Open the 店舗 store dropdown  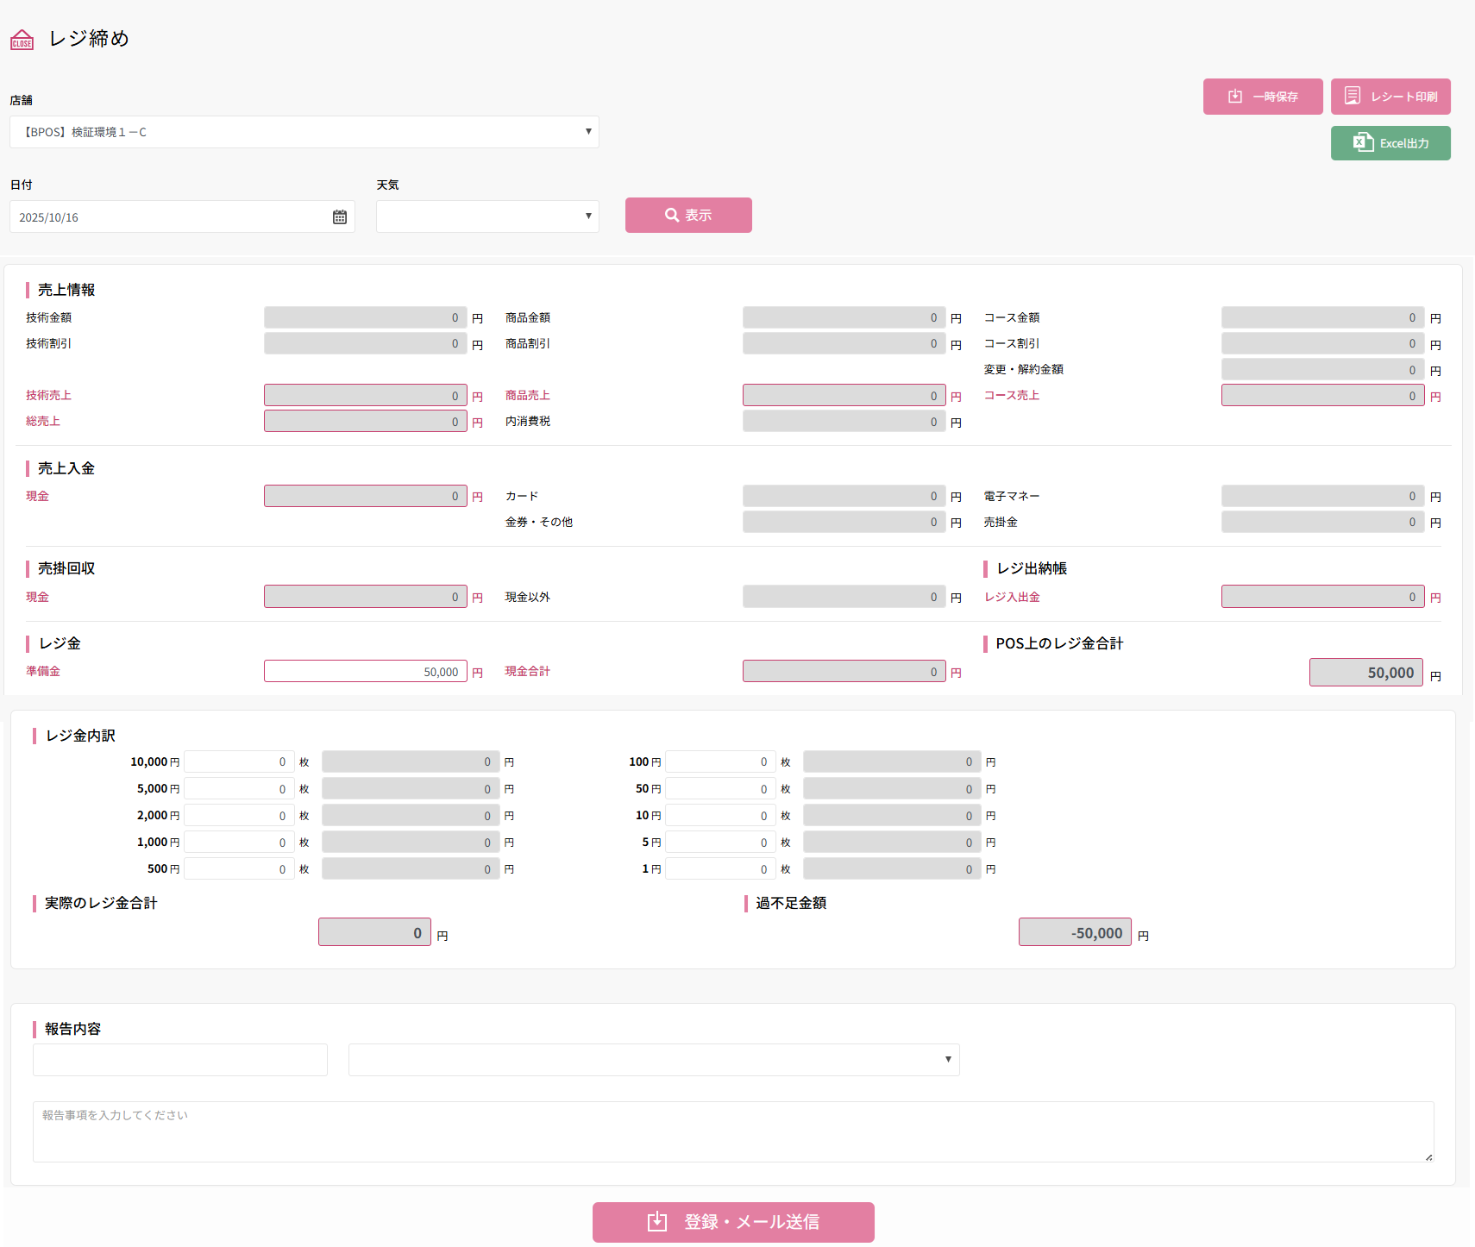[304, 132]
